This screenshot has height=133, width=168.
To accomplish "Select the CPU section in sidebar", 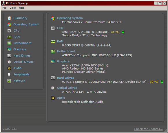I will (x=17, y=30).
